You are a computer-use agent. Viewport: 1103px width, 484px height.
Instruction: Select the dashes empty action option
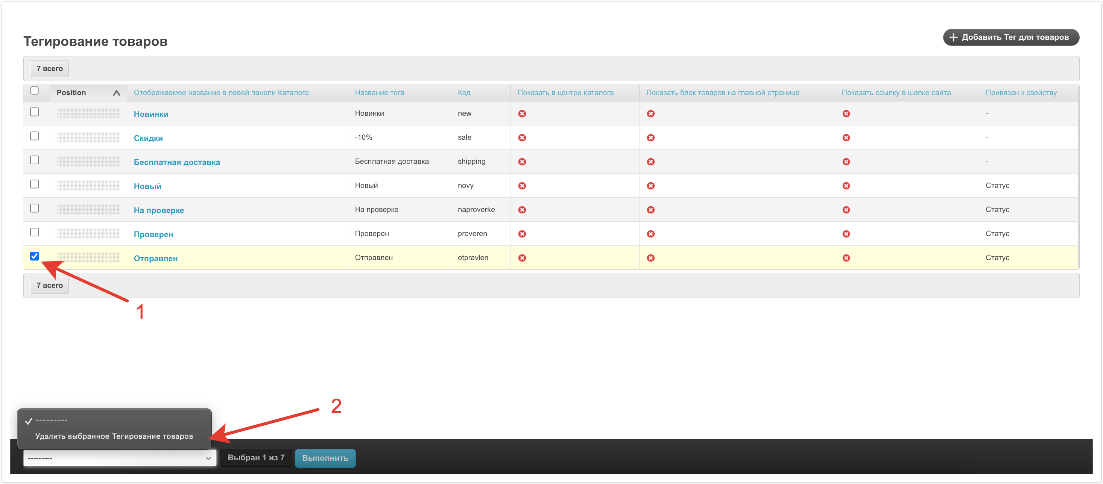click(52, 420)
